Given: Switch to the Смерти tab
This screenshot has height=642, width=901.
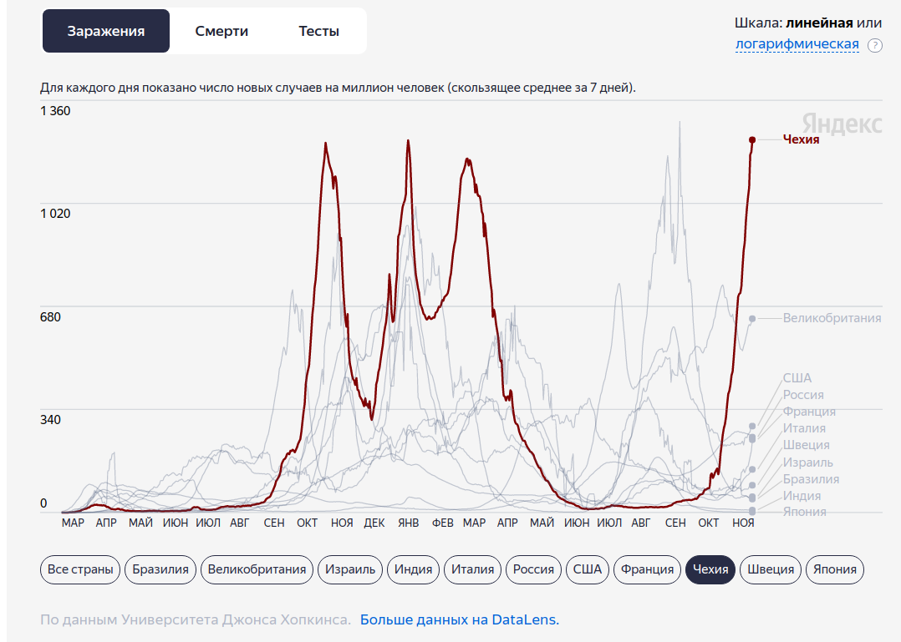Looking at the screenshot, I should 221,31.
